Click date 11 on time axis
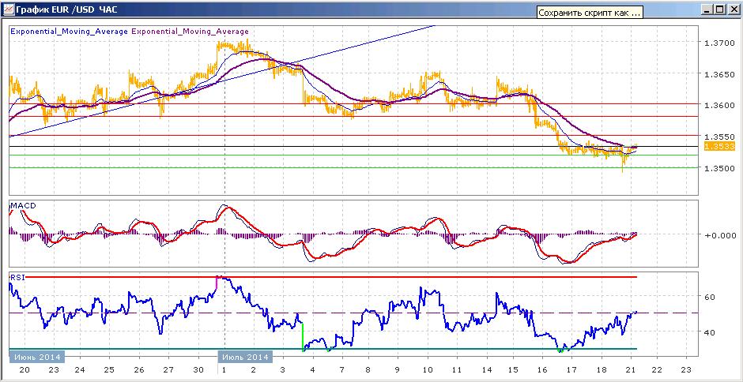This screenshot has width=743, height=382. tap(456, 369)
